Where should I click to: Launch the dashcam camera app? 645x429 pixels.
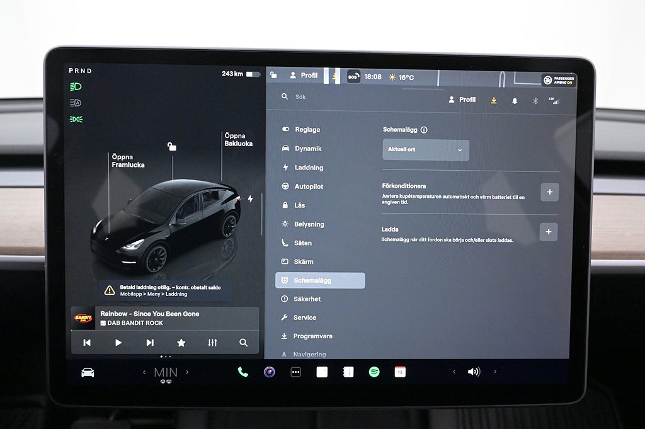click(x=269, y=372)
